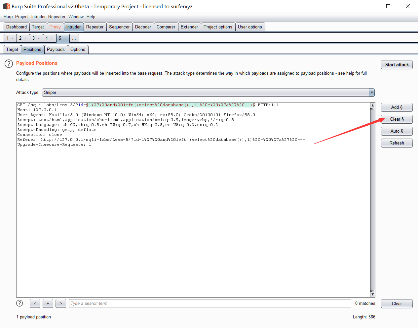Select Intruder attack tab 5
This screenshot has width=418, height=328.
click(60, 38)
